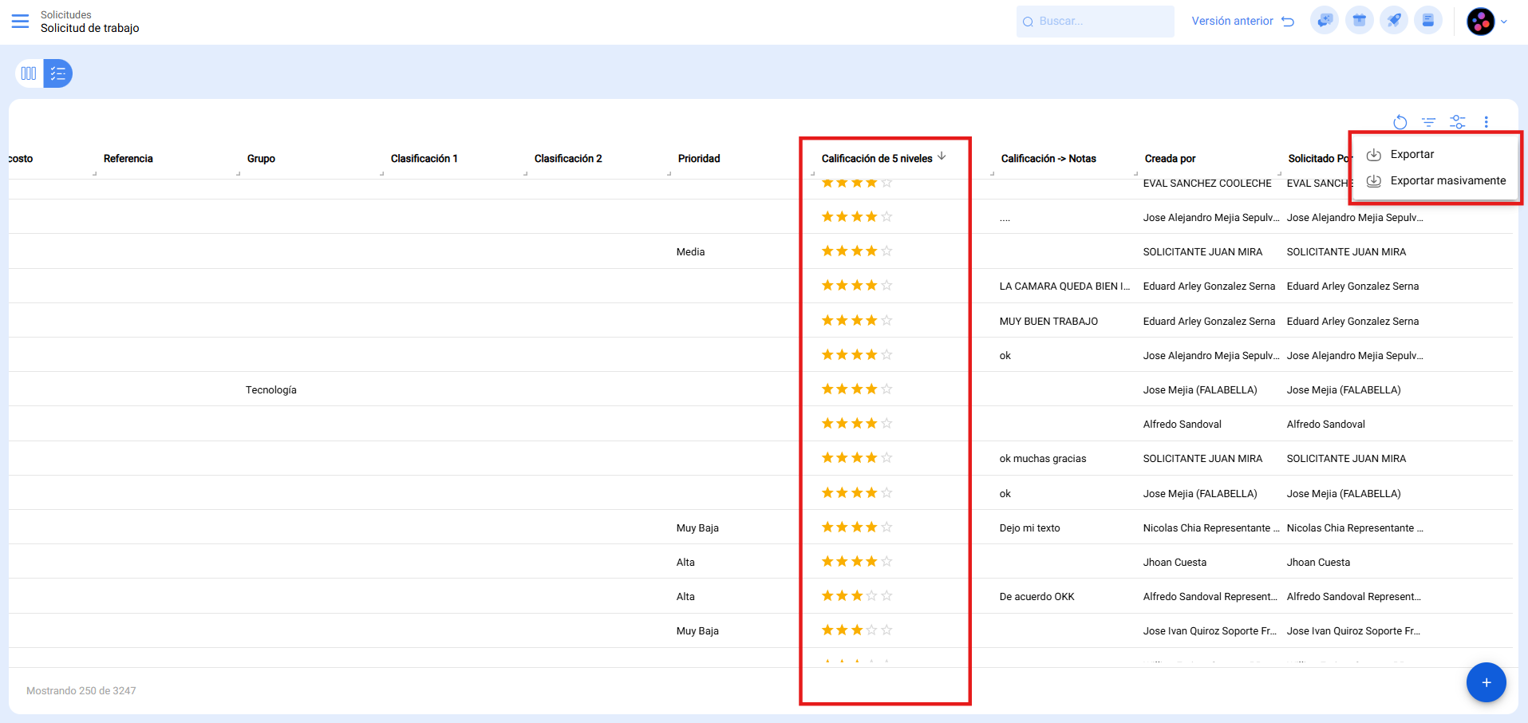Click the Versión anterior link
1528x723 pixels.
(1242, 22)
